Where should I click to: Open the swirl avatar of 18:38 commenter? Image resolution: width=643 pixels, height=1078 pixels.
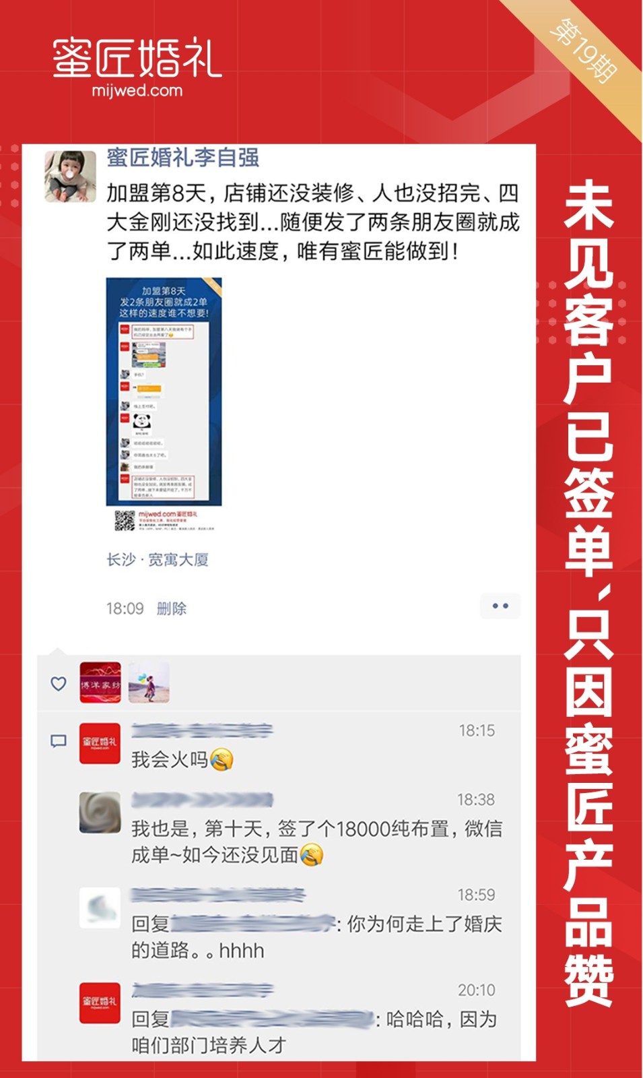pos(100,813)
